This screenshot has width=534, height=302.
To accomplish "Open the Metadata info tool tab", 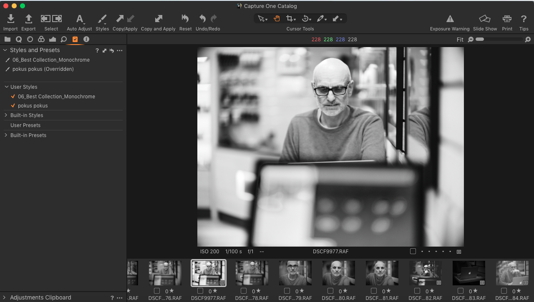I will [86, 39].
